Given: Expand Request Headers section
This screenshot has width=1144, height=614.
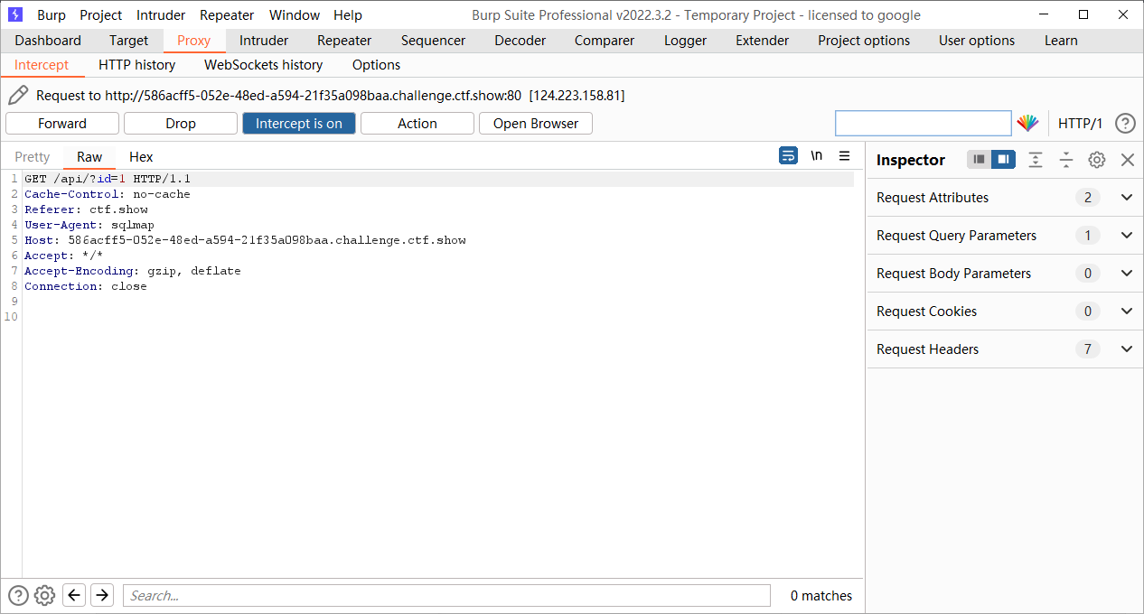Looking at the screenshot, I should click(1126, 349).
